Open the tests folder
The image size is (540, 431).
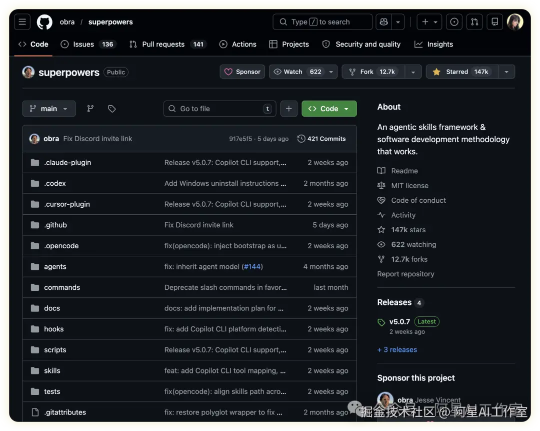click(x=52, y=391)
